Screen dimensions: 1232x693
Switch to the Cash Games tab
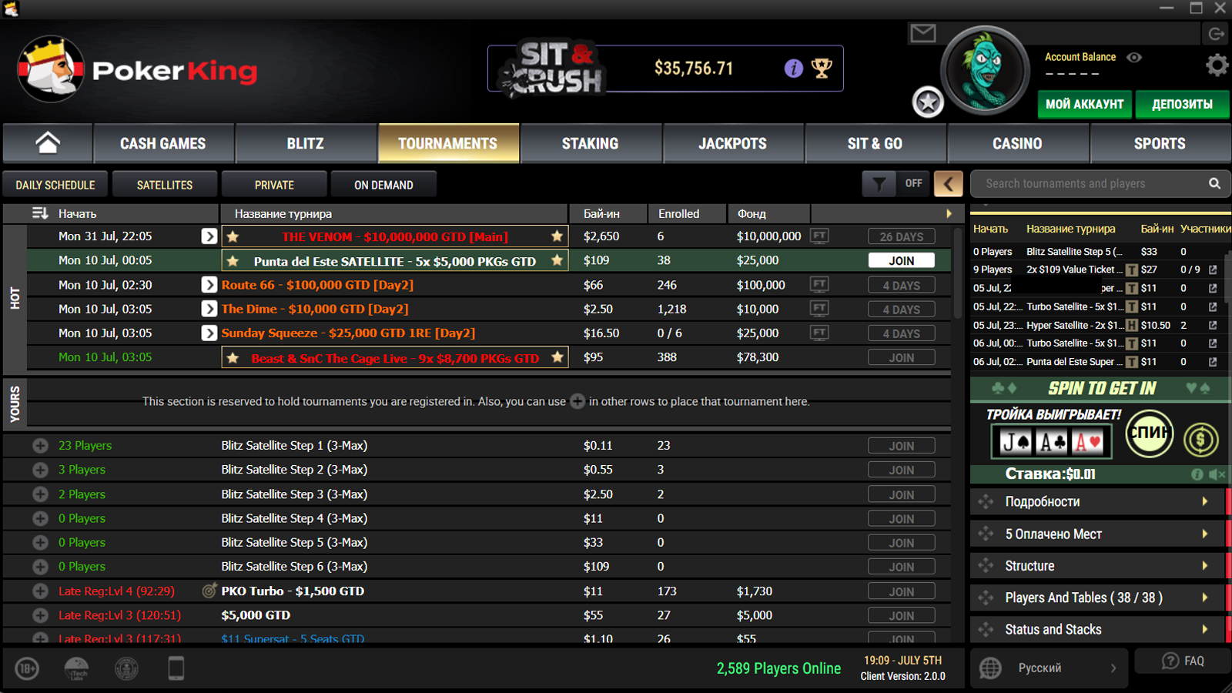[163, 144]
